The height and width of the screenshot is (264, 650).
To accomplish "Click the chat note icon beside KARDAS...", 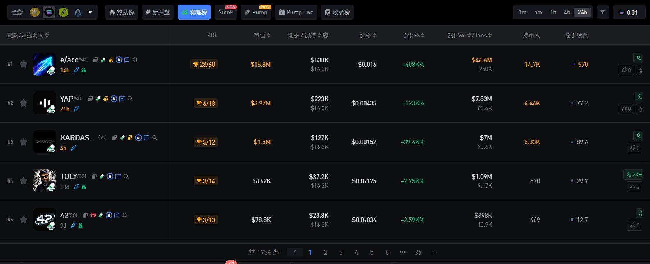I will pos(146,137).
